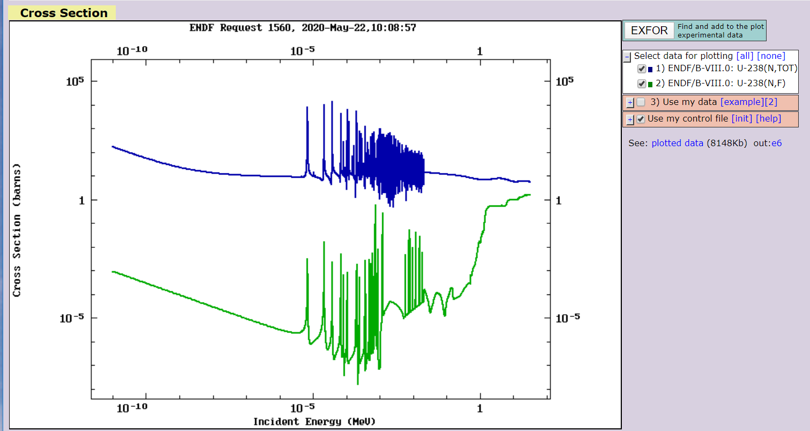
Task: Uncheck the U-238(N,TOT) dataset checkbox
Action: tap(642, 69)
